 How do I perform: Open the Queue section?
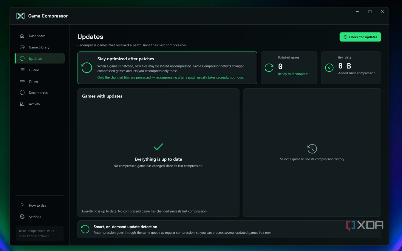point(40,70)
